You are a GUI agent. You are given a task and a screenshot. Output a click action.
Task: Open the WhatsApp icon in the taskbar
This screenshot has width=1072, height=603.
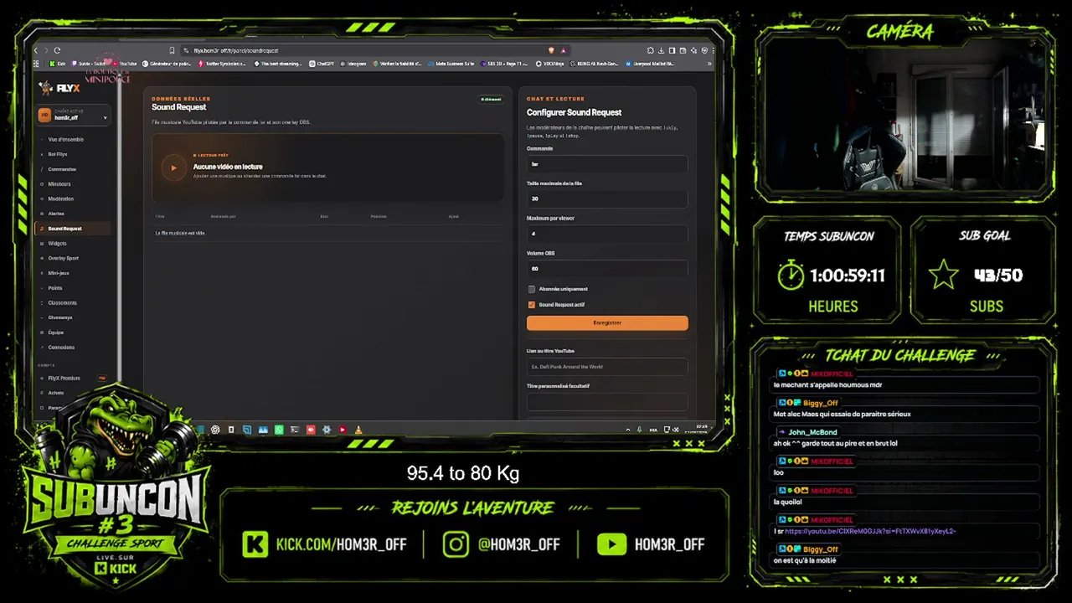click(279, 430)
